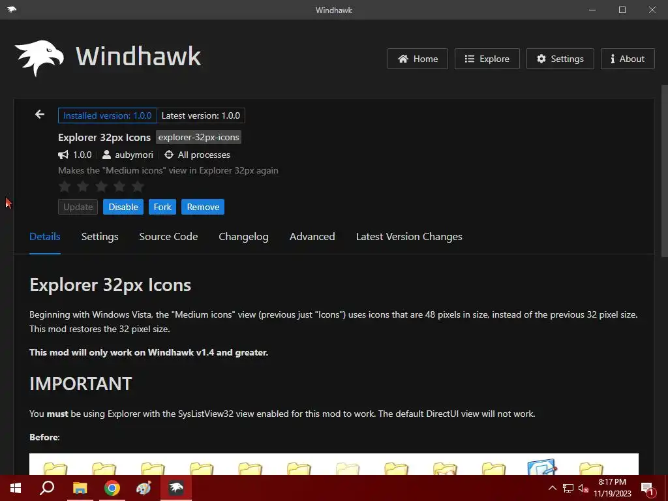Open the Explore page
Viewport: 668px width, 501px height.
point(487,59)
